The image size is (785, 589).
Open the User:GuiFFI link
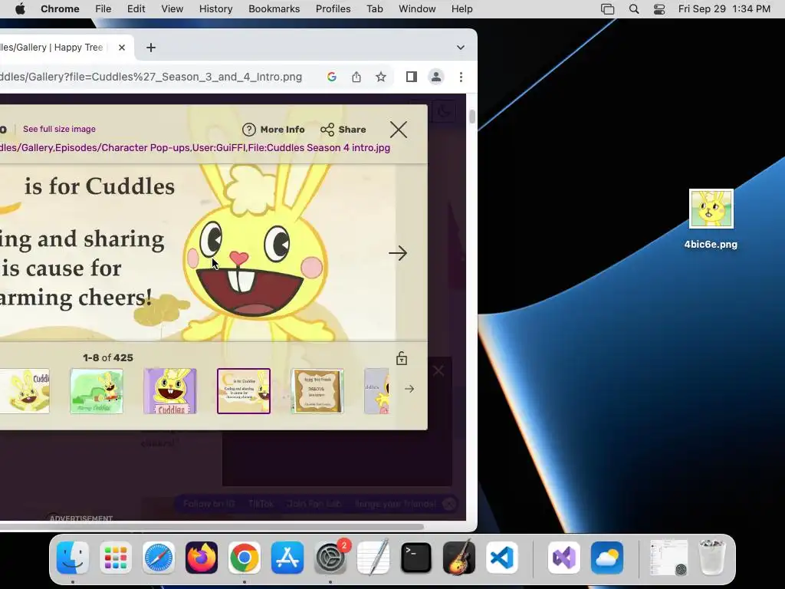pyautogui.click(x=219, y=148)
